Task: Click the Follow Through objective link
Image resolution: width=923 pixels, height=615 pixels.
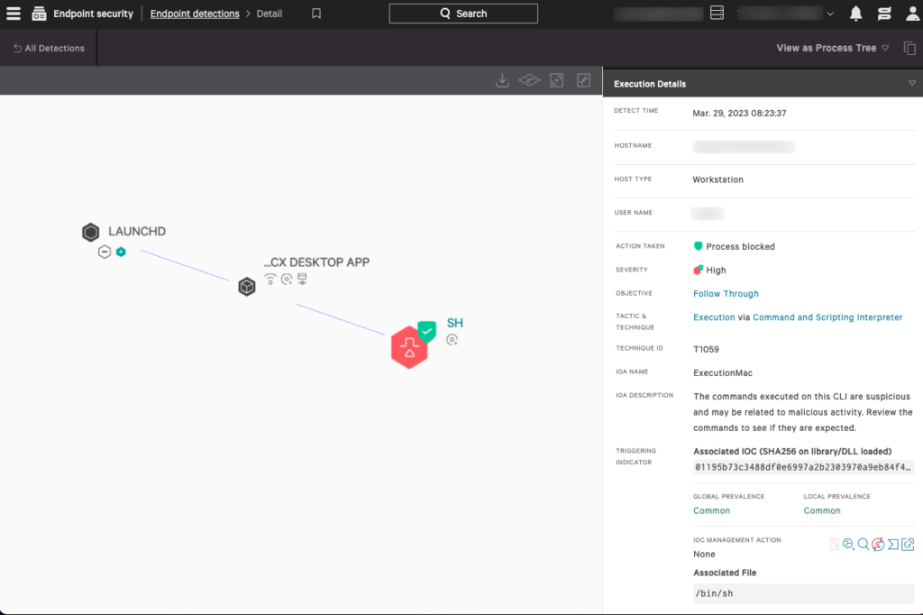Action: click(x=726, y=293)
